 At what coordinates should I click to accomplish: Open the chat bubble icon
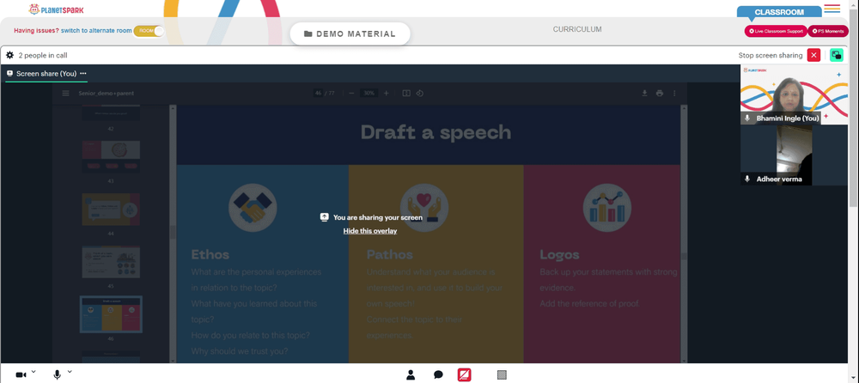pyautogui.click(x=438, y=374)
